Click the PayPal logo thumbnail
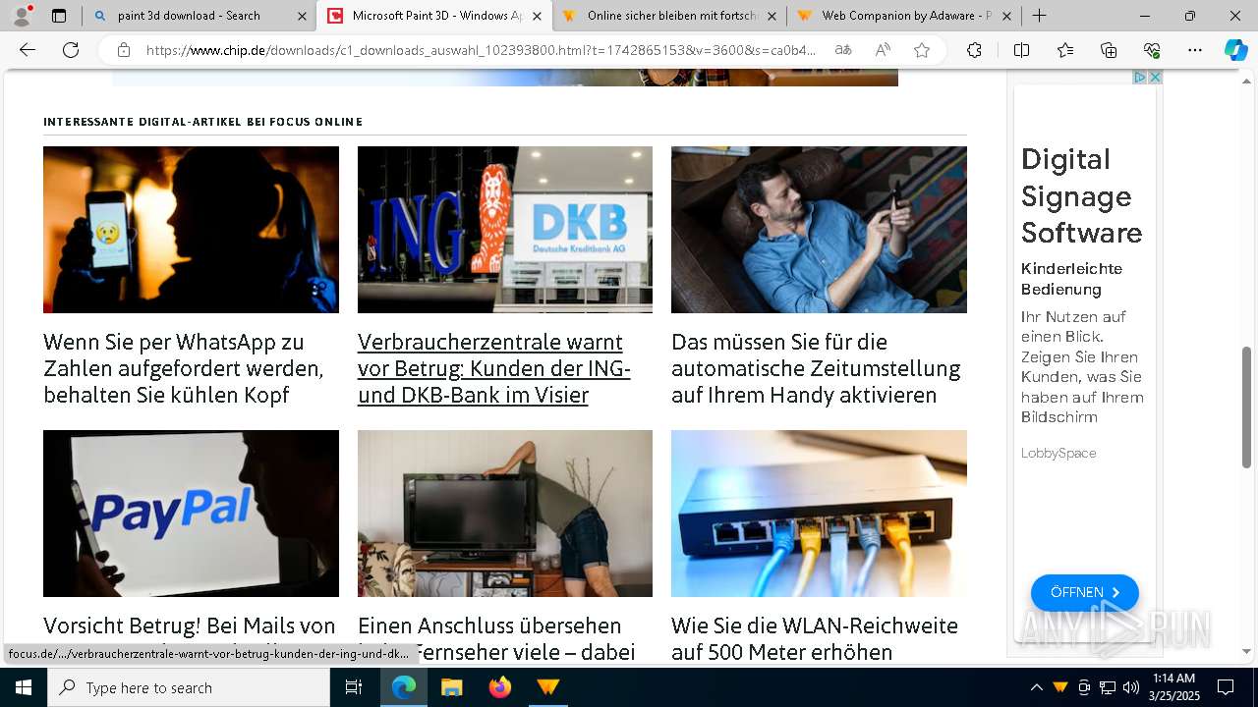 click(x=191, y=514)
